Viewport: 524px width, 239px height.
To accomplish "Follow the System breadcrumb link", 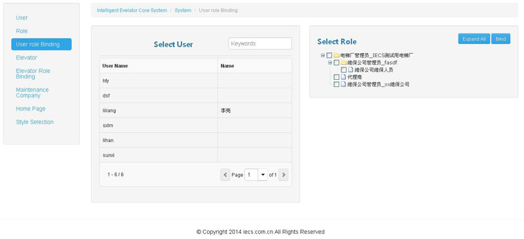I will click(x=183, y=10).
